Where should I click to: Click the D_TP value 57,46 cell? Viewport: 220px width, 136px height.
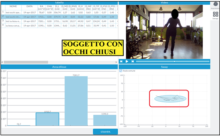[96, 17]
